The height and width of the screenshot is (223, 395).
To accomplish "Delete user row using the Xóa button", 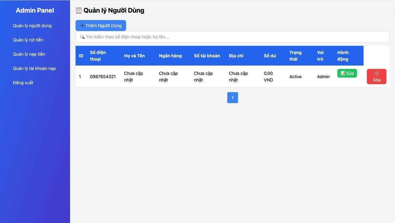I will click(376, 77).
